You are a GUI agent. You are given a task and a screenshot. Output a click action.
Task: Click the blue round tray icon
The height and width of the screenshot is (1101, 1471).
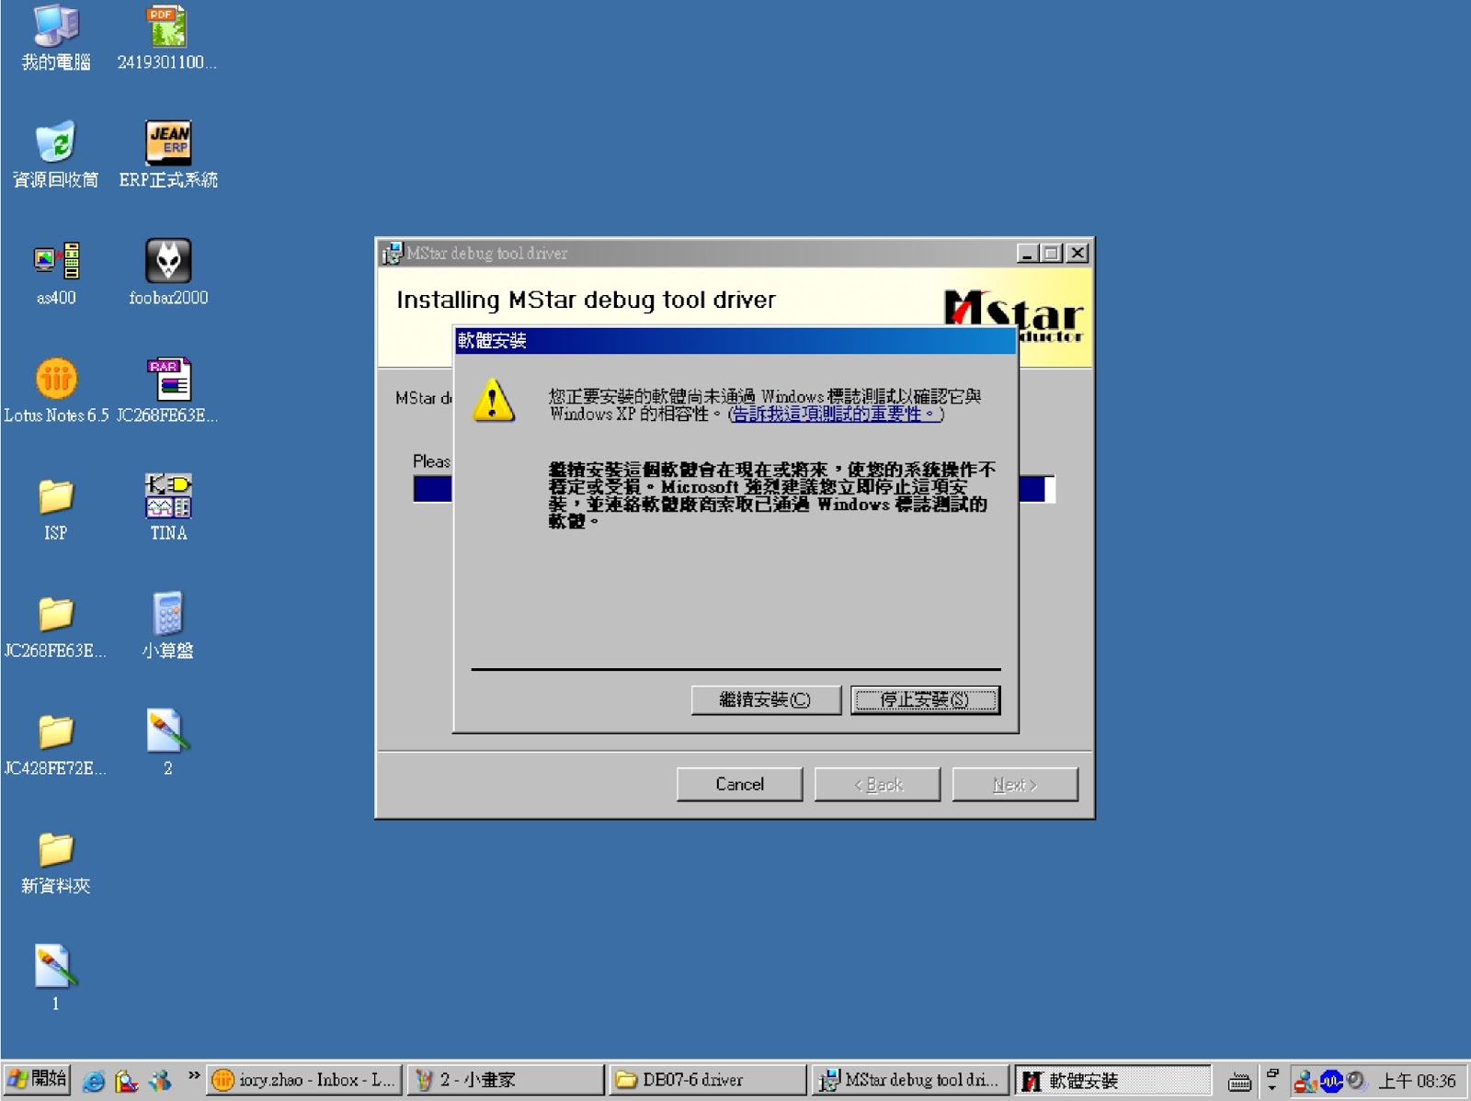click(1332, 1082)
